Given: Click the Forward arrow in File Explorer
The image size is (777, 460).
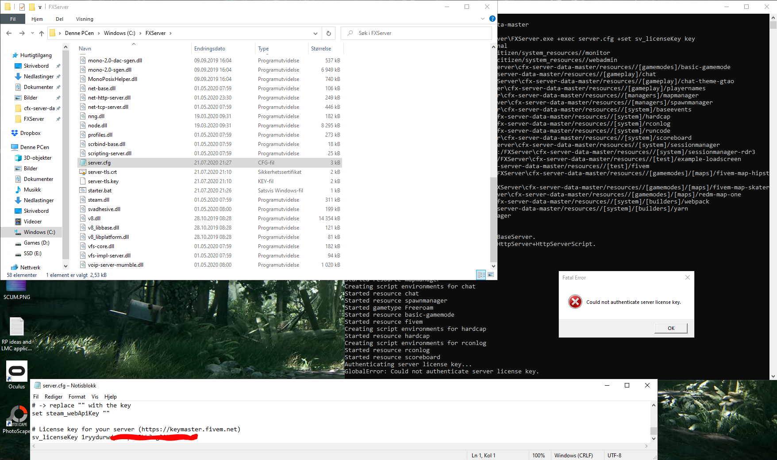Looking at the screenshot, I should [22, 33].
